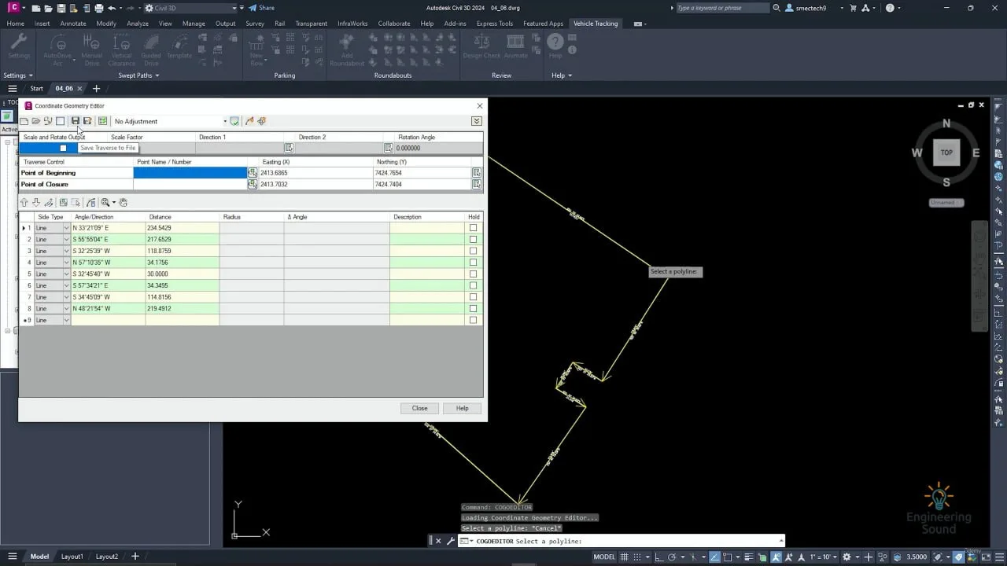Check the Hold box for row 2
The height and width of the screenshot is (566, 1007).
pyautogui.click(x=473, y=239)
